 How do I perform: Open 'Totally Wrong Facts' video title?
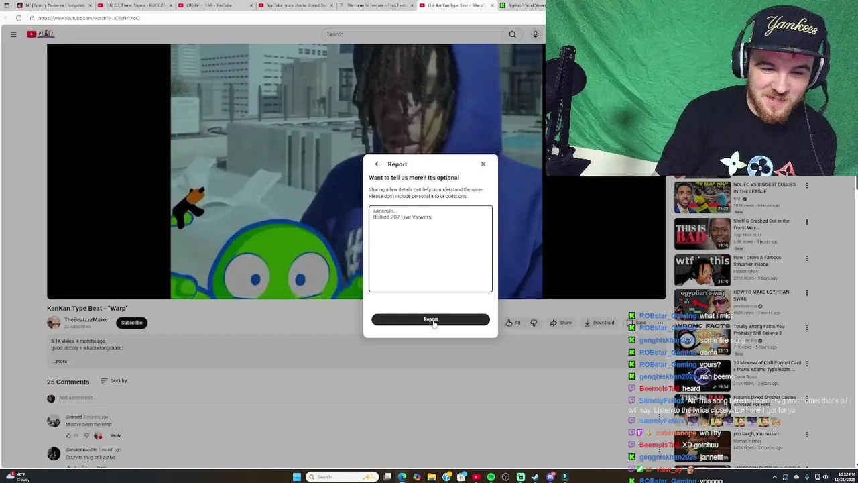[758, 329]
